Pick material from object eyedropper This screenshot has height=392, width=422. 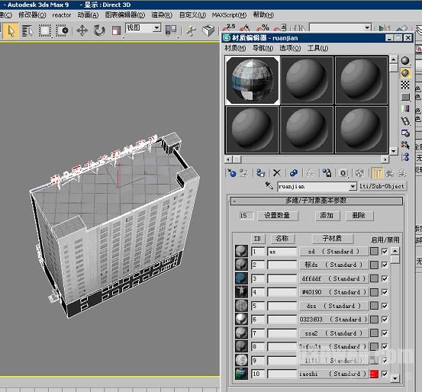pyautogui.click(x=269, y=185)
